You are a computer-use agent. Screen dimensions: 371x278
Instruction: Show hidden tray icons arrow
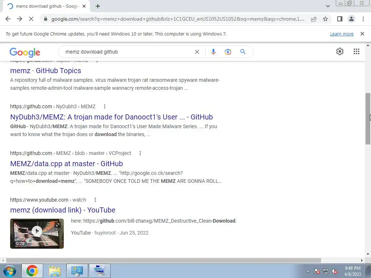pyautogui.click(x=308, y=271)
